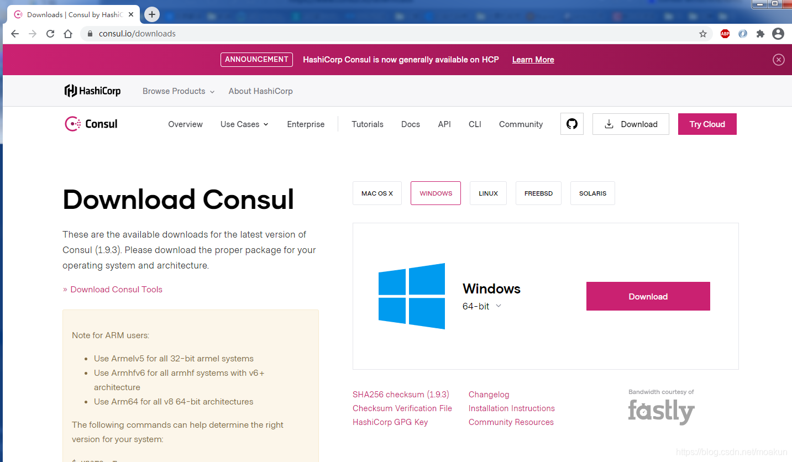Bookmark this page with the star icon
Viewport: 792px width, 462px height.
coord(703,34)
